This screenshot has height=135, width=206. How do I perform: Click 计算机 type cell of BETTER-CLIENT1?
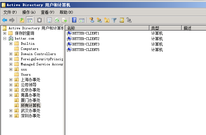point(157,33)
